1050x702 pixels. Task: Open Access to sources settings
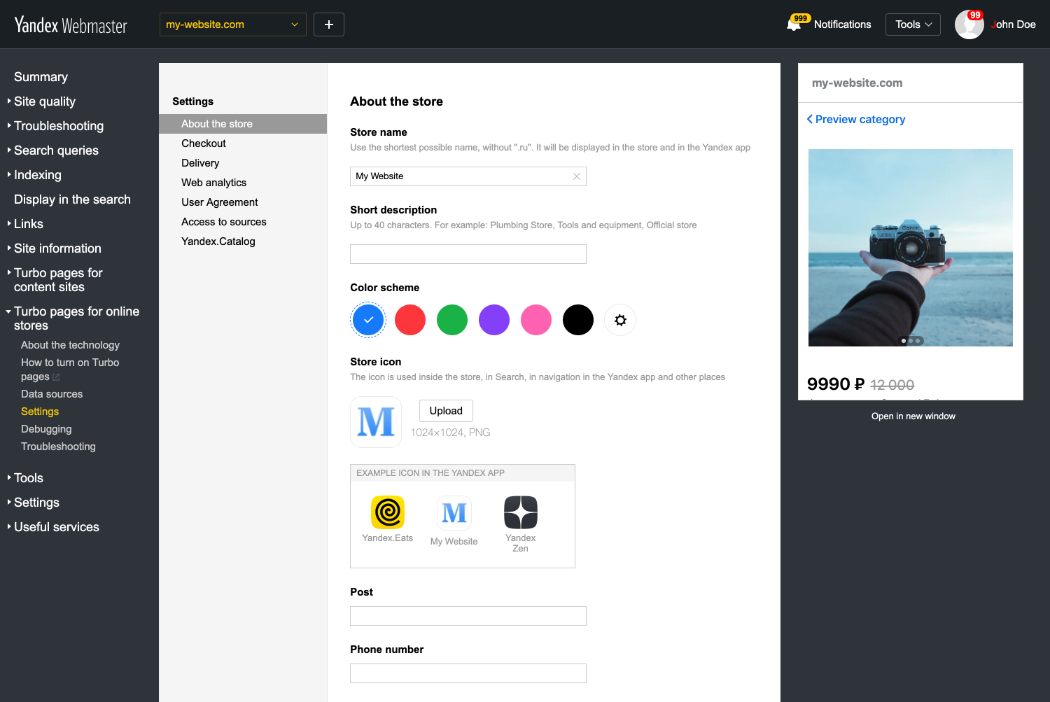coord(224,222)
